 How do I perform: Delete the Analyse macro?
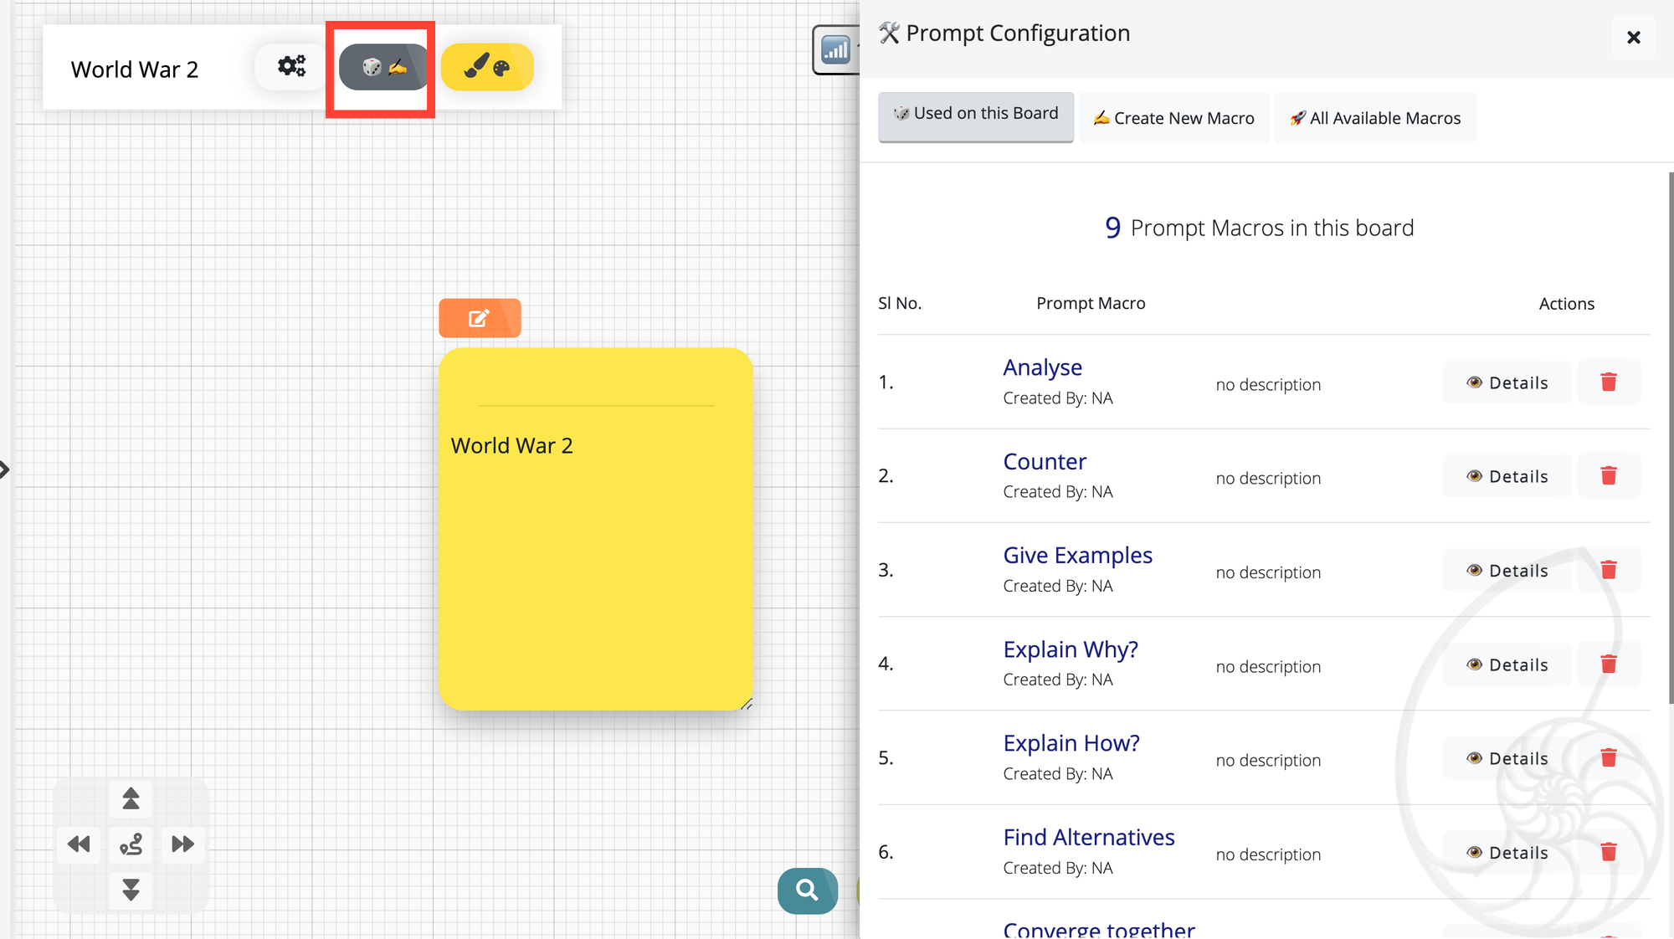(x=1609, y=382)
